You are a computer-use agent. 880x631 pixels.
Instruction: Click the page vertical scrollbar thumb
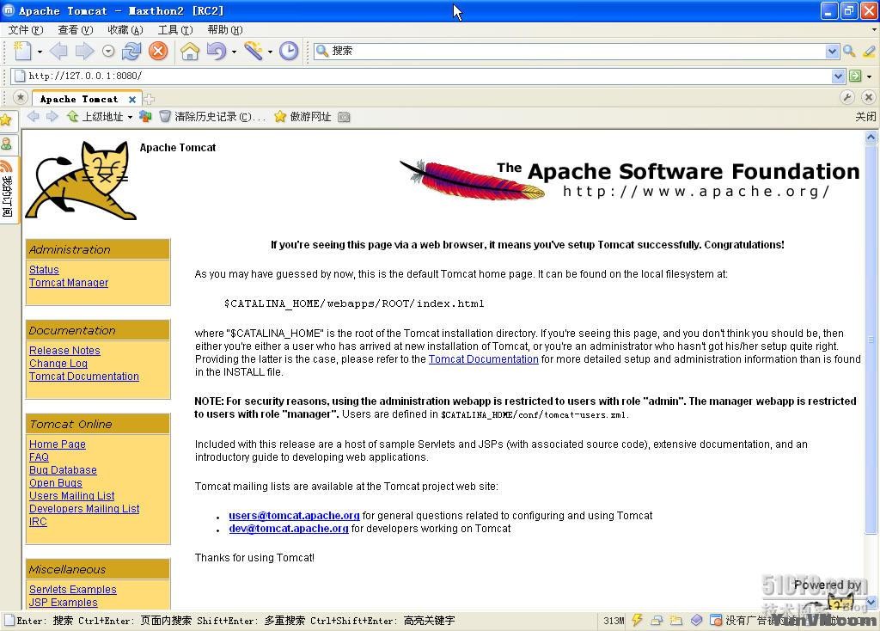click(x=871, y=340)
